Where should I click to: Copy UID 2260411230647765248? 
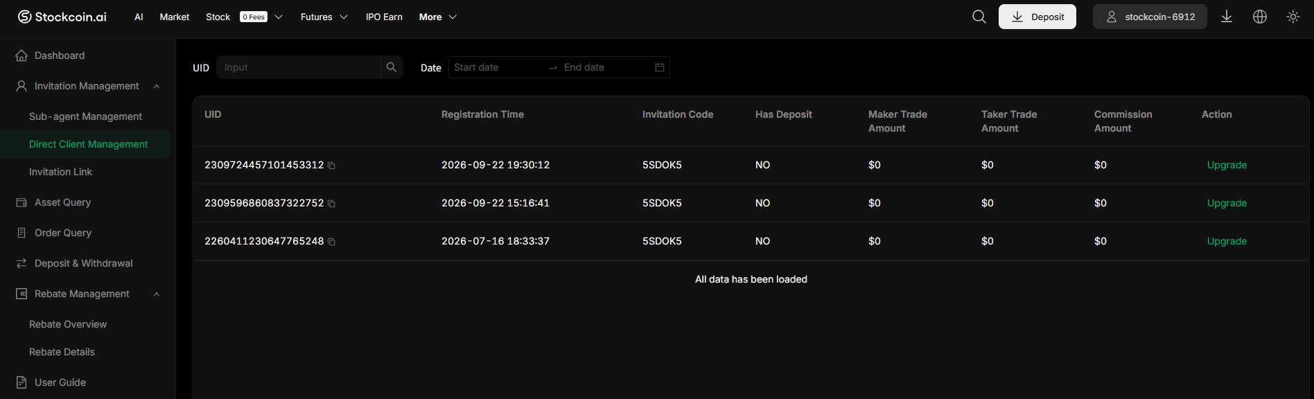331,242
